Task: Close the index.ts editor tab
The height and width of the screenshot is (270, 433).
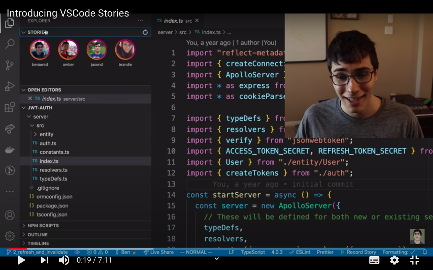Action: point(197,21)
